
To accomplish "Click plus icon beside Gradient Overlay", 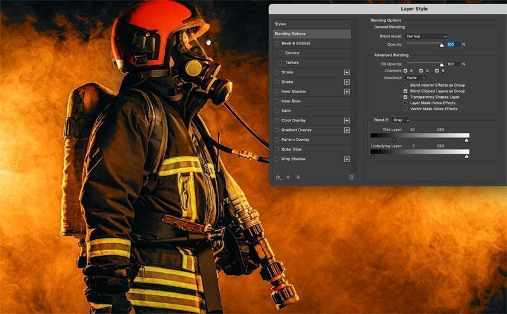I will click(x=347, y=130).
